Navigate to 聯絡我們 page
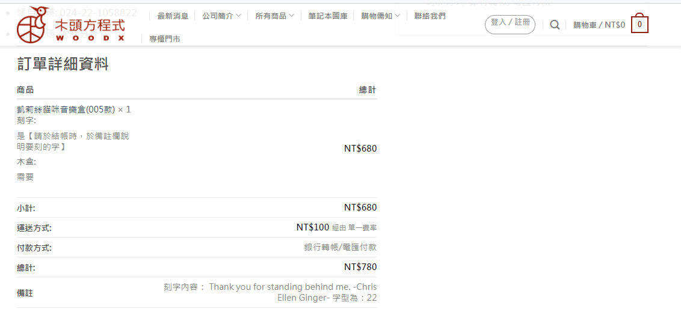The width and height of the screenshot is (681, 332). [x=430, y=16]
